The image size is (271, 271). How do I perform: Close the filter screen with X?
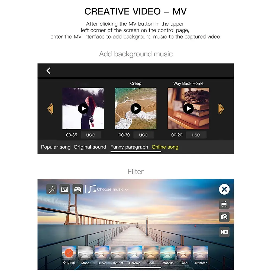tap(224, 189)
